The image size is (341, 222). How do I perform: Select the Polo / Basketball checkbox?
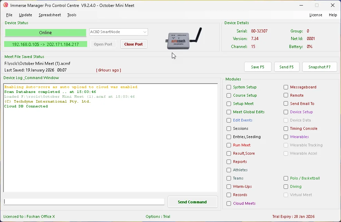[x=286, y=178]
